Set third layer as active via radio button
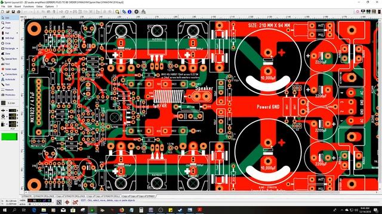Image resolution: width=382 pixels, height=214 pixels. (x=39, y=204)
